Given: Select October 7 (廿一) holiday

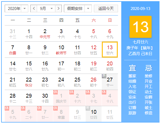Looking at the screenshot, I should point(45,114).
